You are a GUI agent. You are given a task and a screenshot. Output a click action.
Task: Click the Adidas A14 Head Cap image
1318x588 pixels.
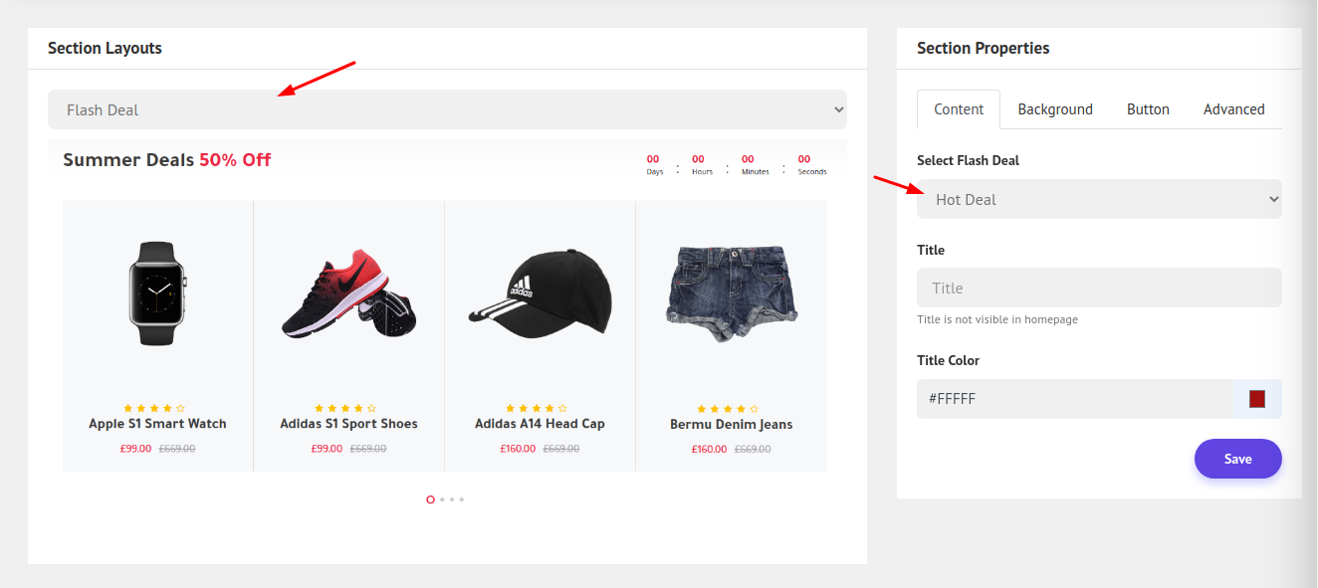point(540,295)
